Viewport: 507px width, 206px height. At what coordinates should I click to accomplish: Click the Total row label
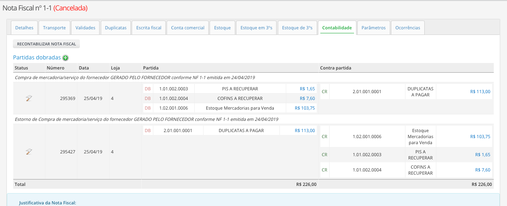pos(20,184)
